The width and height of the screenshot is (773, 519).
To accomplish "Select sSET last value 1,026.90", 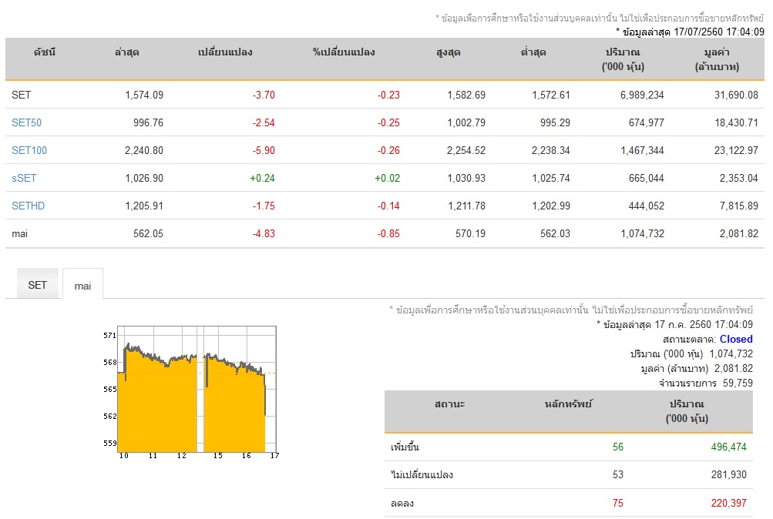I will click(144, 178).
